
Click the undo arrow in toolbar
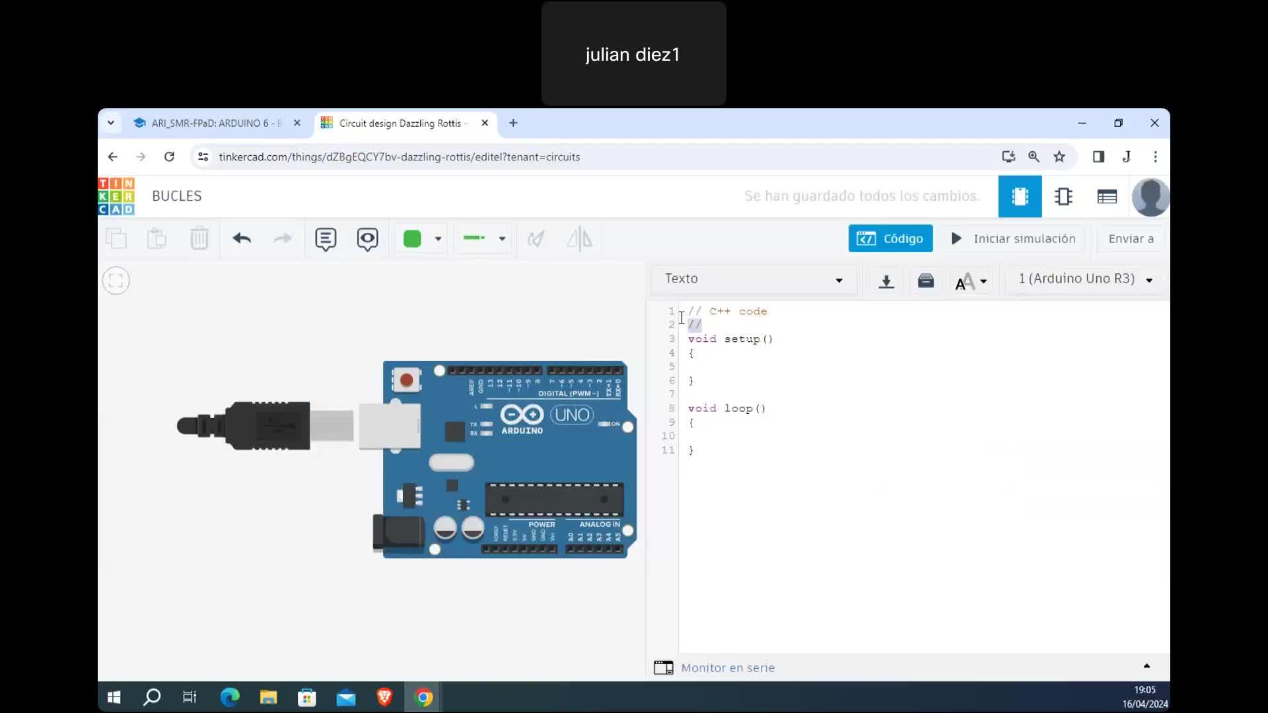coord(242,238)
